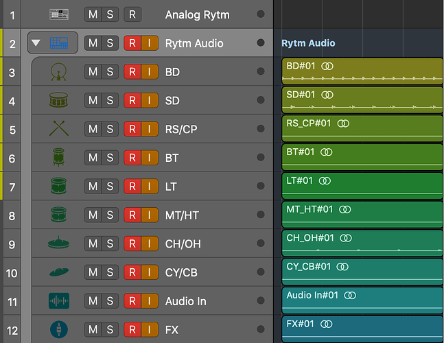Click the Analog Rytm instrument icon
The width and height of the screenshot is (444, 343).
tap(59, 14)
